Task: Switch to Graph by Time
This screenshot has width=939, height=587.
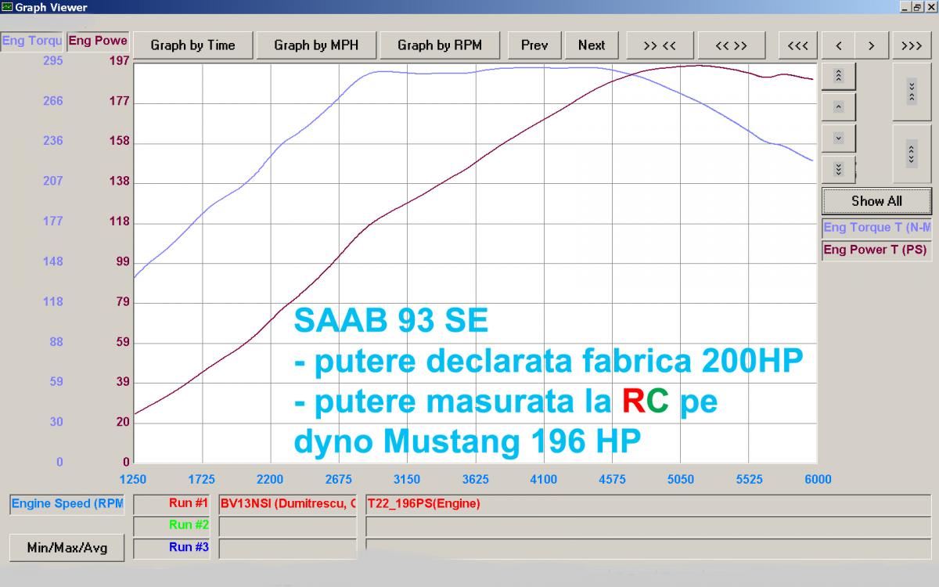Action: point(192,45)
